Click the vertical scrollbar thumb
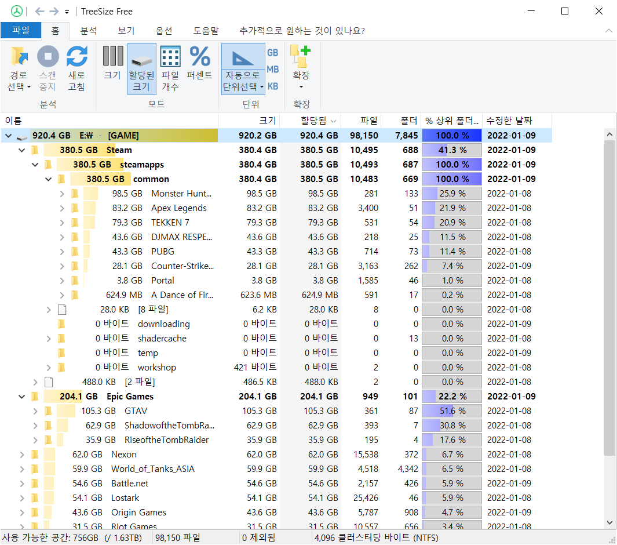 coord(609,297)
